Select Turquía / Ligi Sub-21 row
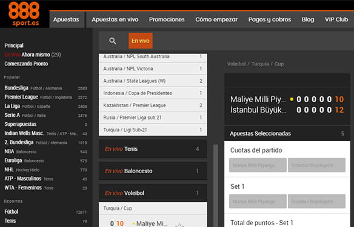The height and width of the screenshot is (227, 354). click(153, 130)
